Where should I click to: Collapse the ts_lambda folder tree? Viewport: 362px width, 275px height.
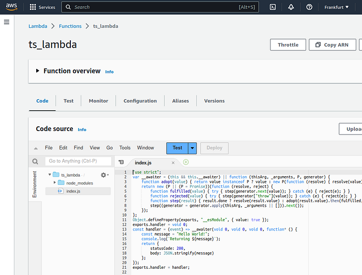click(50, 175)
